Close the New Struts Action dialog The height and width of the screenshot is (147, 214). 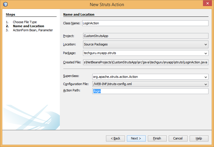(x=207, y=3)
